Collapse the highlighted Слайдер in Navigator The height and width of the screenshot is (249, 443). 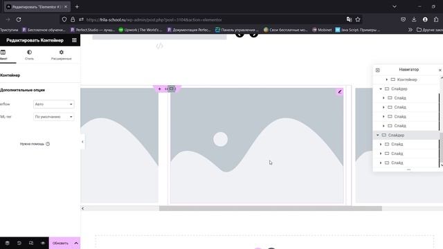click(378, 136)
